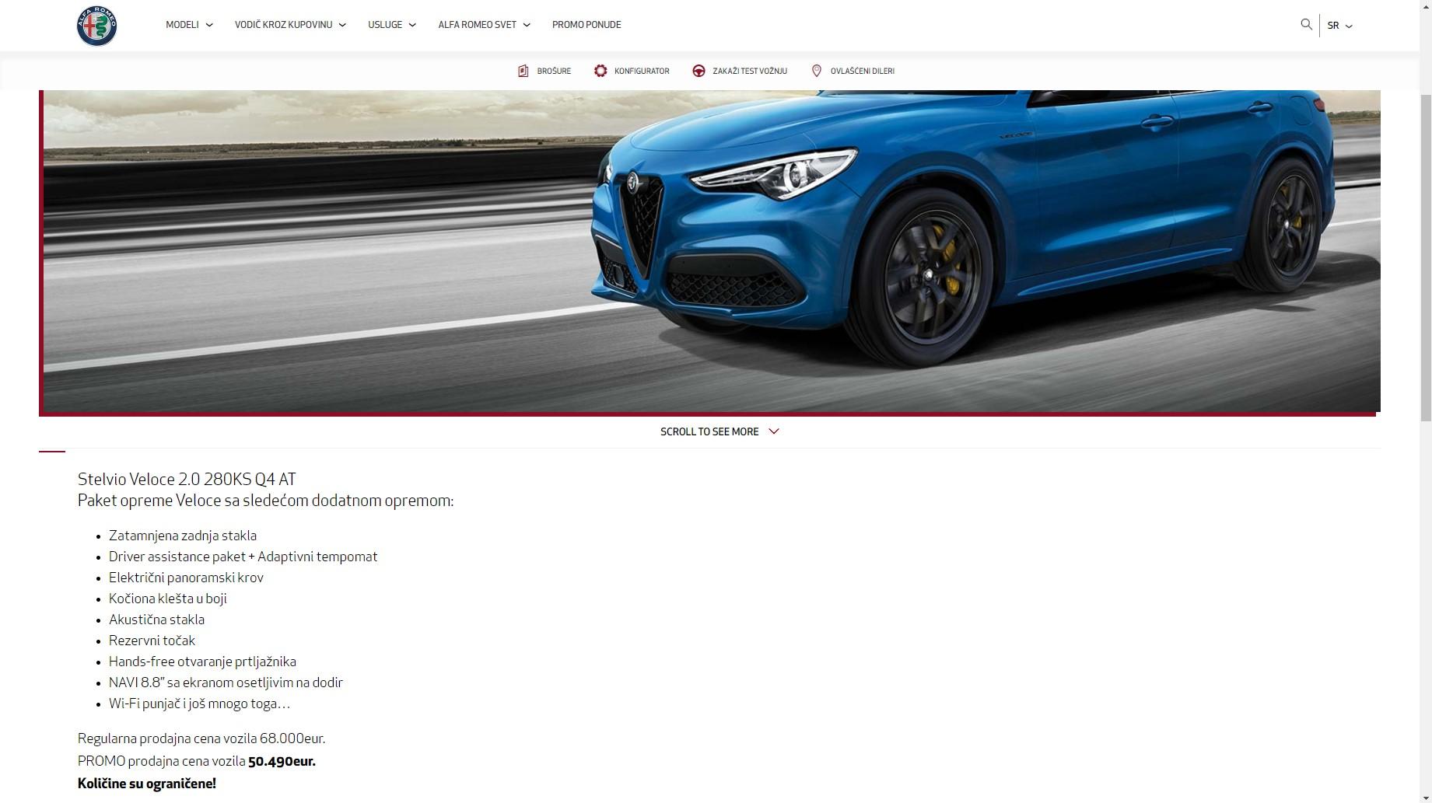Expand the MODELI menu
This screenshot has height=803, width=1432.
click(189, 25)
